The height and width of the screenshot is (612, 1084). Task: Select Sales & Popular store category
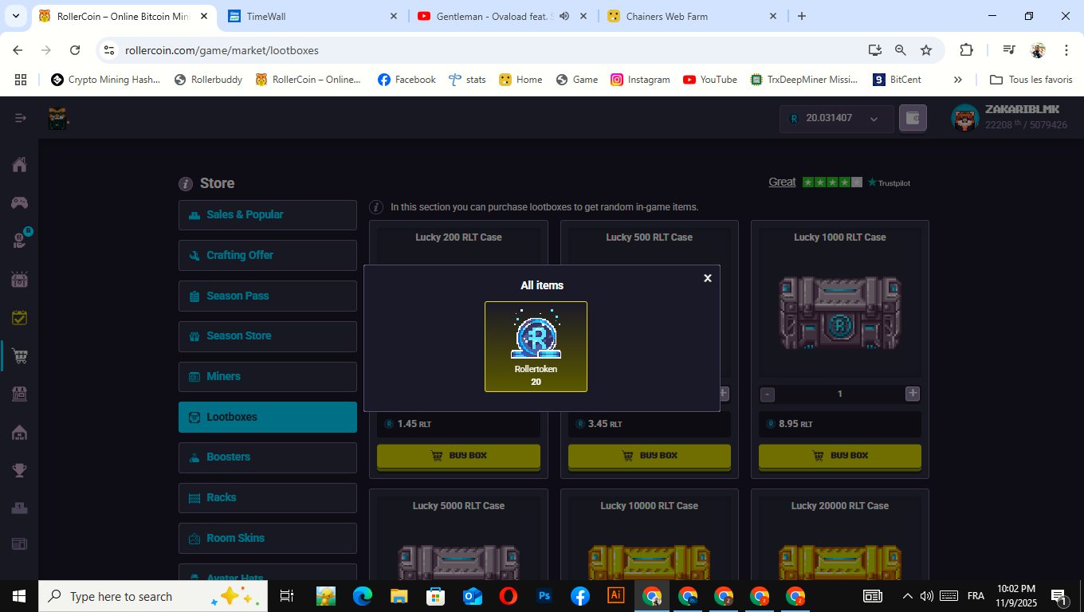pyautogui.click(x=268, y=215)
